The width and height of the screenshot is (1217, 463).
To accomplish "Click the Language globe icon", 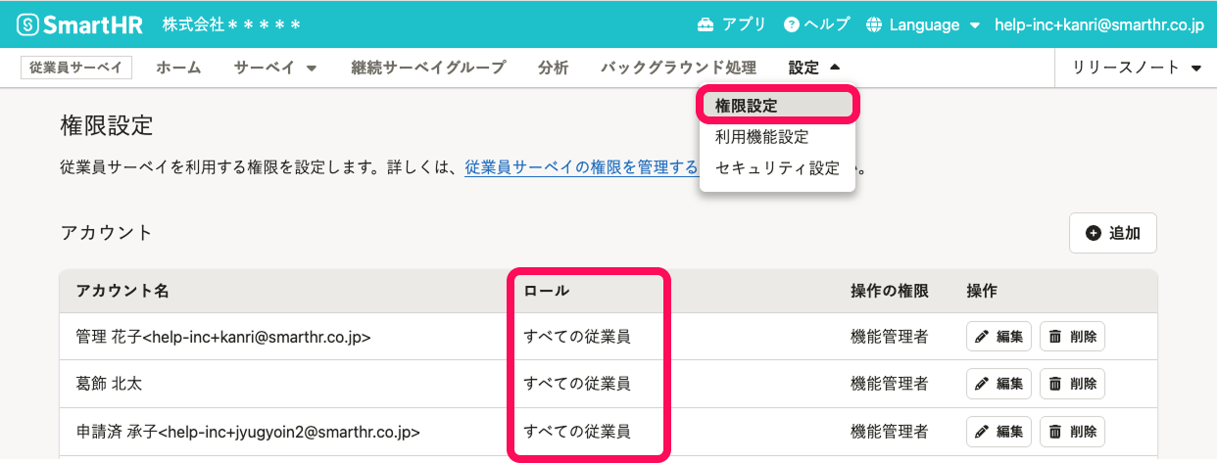I will coord(875,24).
